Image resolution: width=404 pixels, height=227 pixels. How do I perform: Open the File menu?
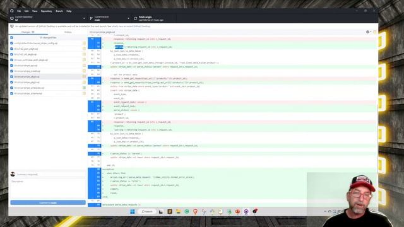(x=19, y=11)
